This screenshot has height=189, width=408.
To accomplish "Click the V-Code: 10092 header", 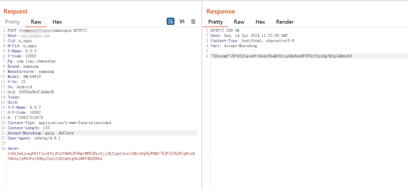I will pos(22,56).
